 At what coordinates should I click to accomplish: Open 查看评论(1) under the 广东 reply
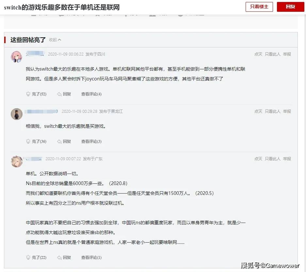(91, 258)
